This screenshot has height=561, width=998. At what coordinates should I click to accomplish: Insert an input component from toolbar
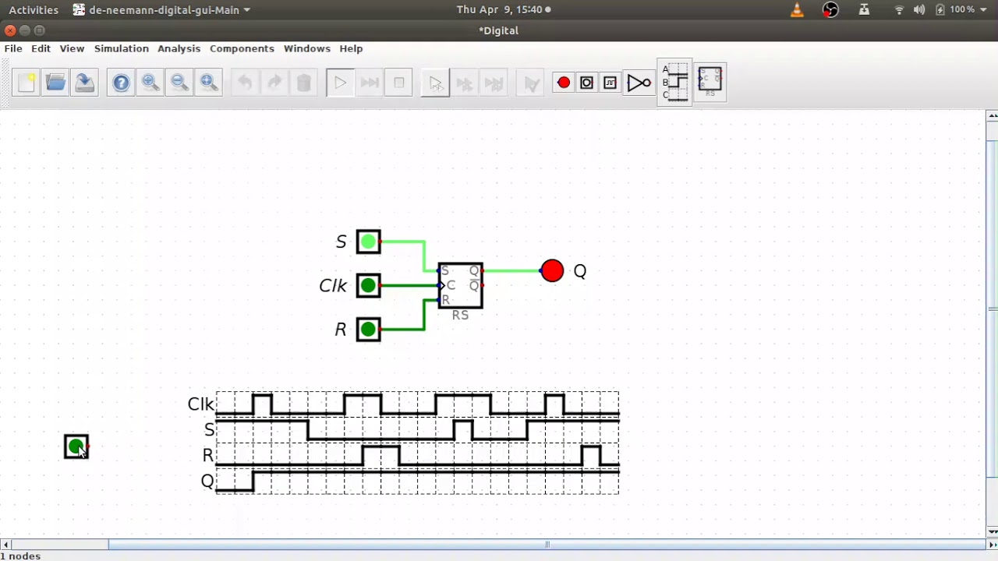586,83
